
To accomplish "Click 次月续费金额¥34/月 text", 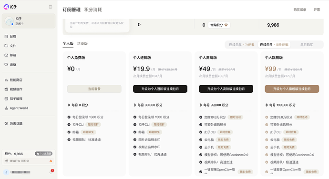I will pyautogui.click(x=147, y=76).
